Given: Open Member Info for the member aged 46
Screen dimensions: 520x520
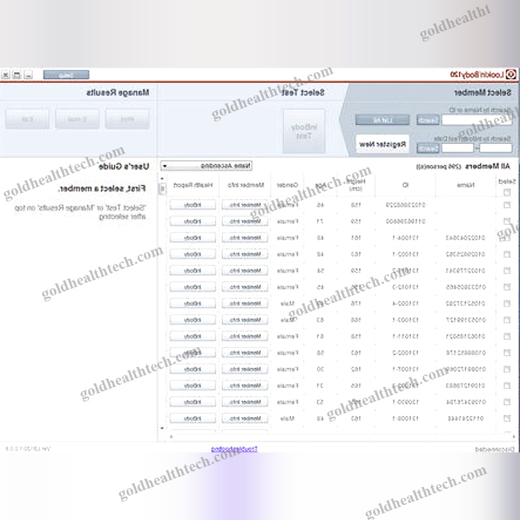Looking at the screenshot, I should point(245,205).
